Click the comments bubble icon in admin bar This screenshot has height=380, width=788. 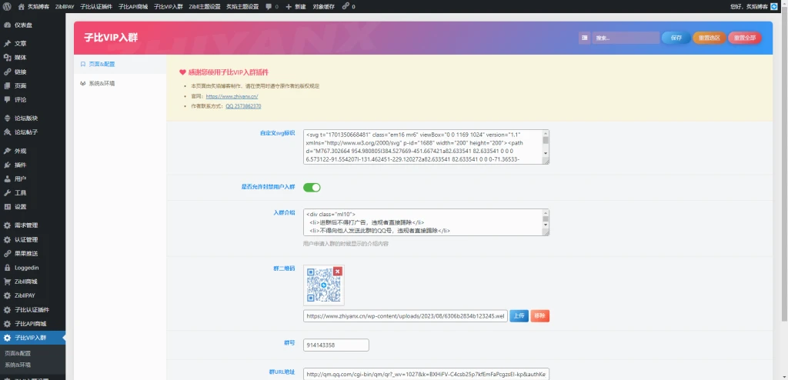270,5
